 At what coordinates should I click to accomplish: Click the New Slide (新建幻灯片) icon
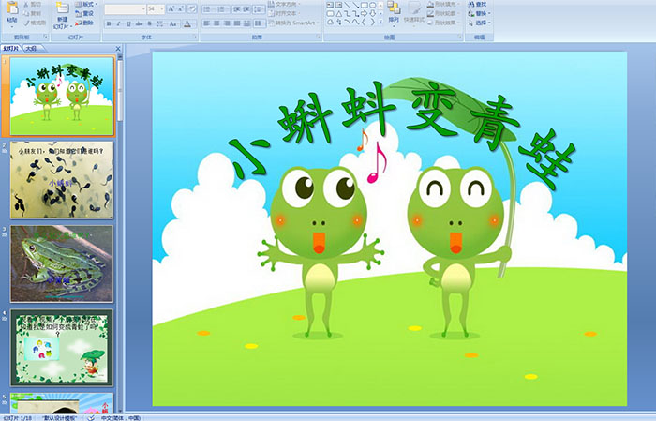(x=62, y=9)
